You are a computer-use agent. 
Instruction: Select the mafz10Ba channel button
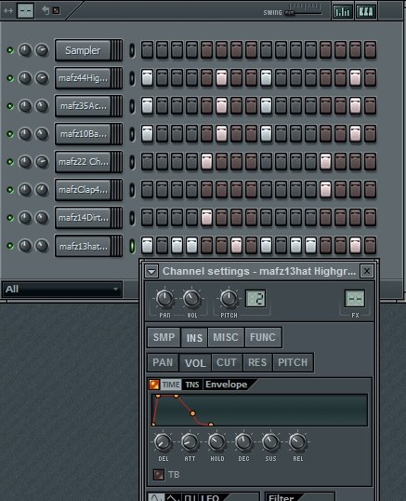click(88, 134)
